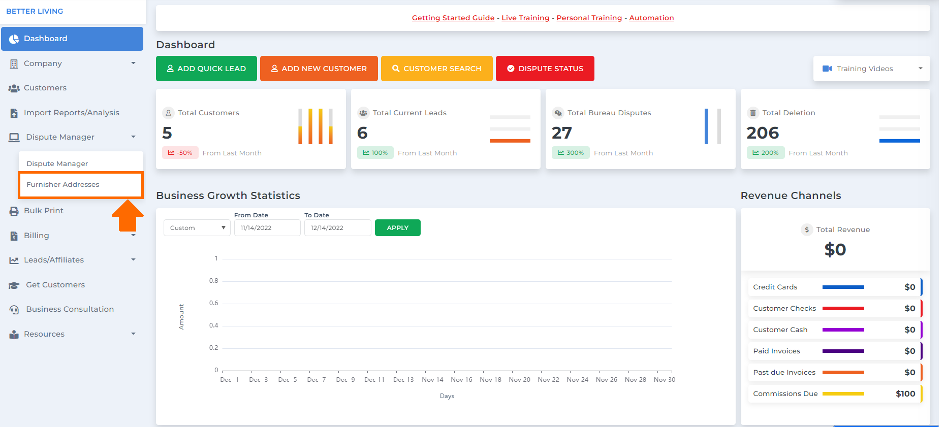Viewport: 946px width, 427px height.
Task: Click the Credit Cards blue bar
Action: (x=843, y=287)
